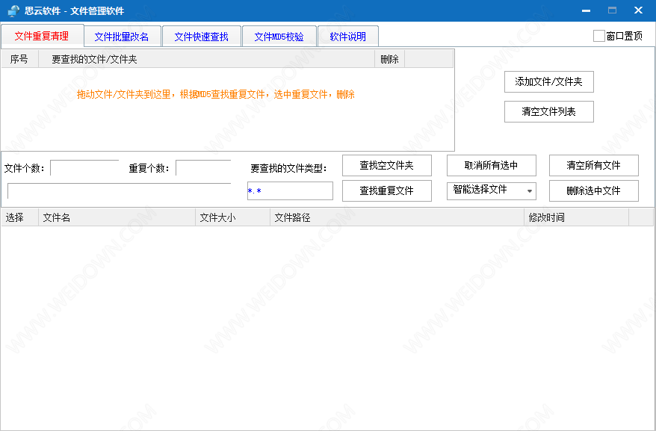Click the 添加文件/文件夹 button

click(x=549, y=81)
